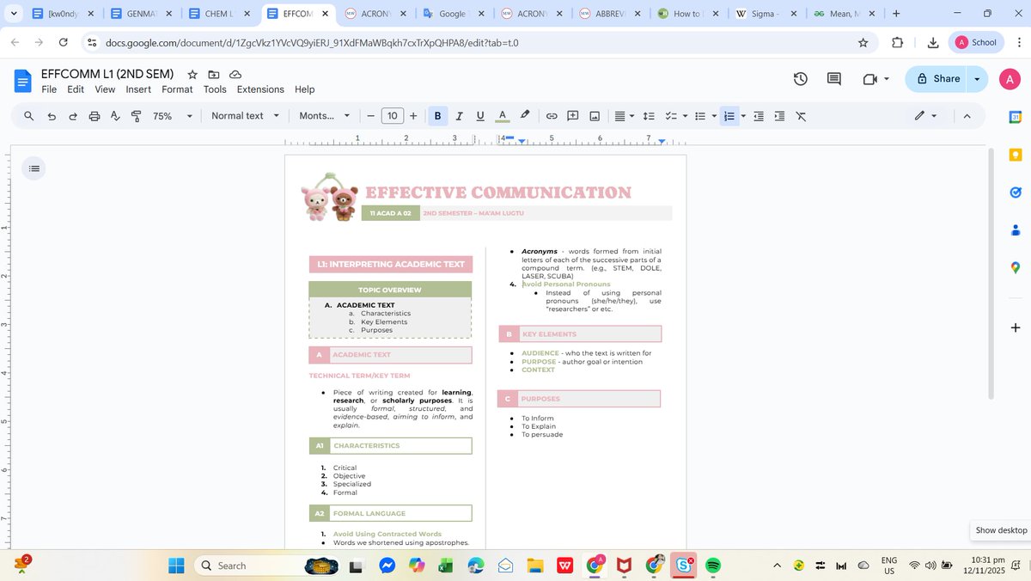Enable italic formatting
This screenshot has width=1031, height=581.
(459, 115)
